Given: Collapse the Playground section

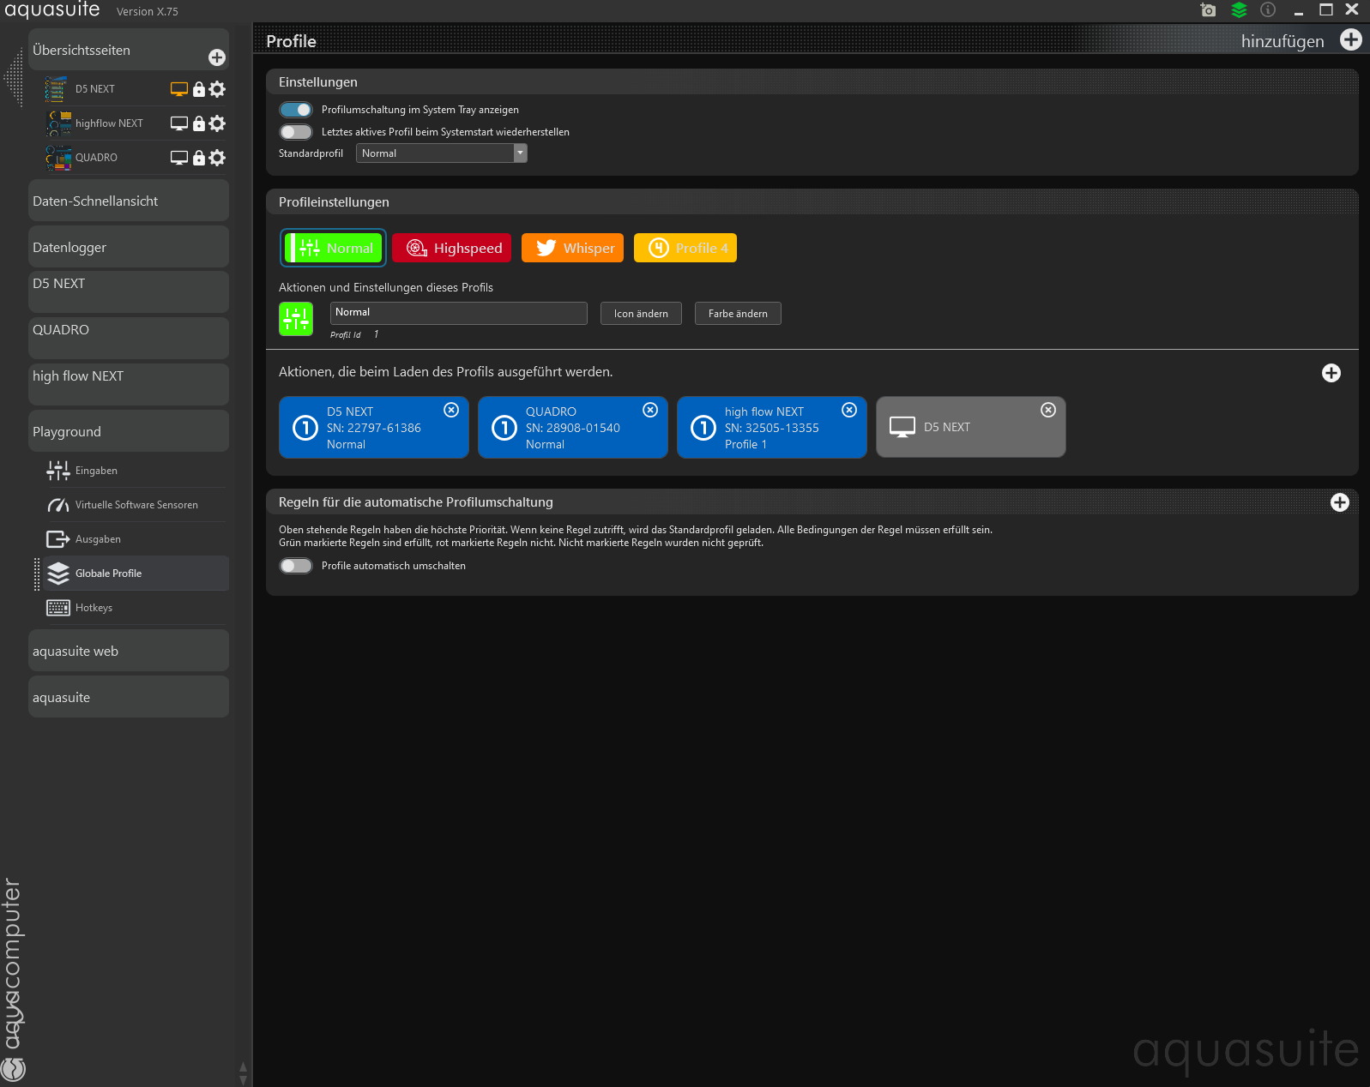Looking at the screenshot, I should click(129, 431).
